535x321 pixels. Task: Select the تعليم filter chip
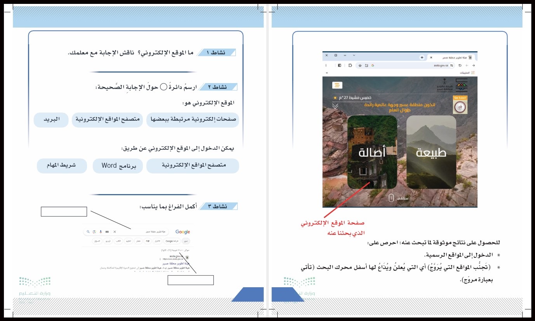pyautogui.click(x=129, y=241)
